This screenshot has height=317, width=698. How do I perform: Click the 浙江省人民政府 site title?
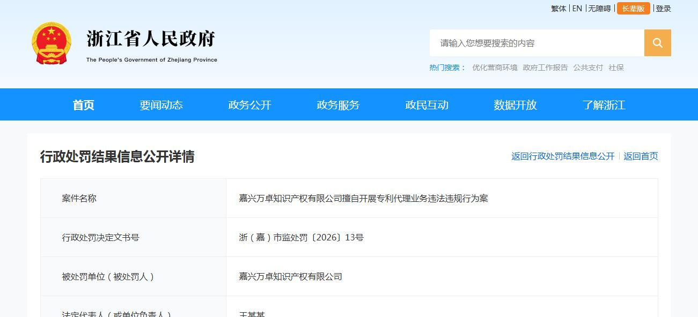point(151,39)
